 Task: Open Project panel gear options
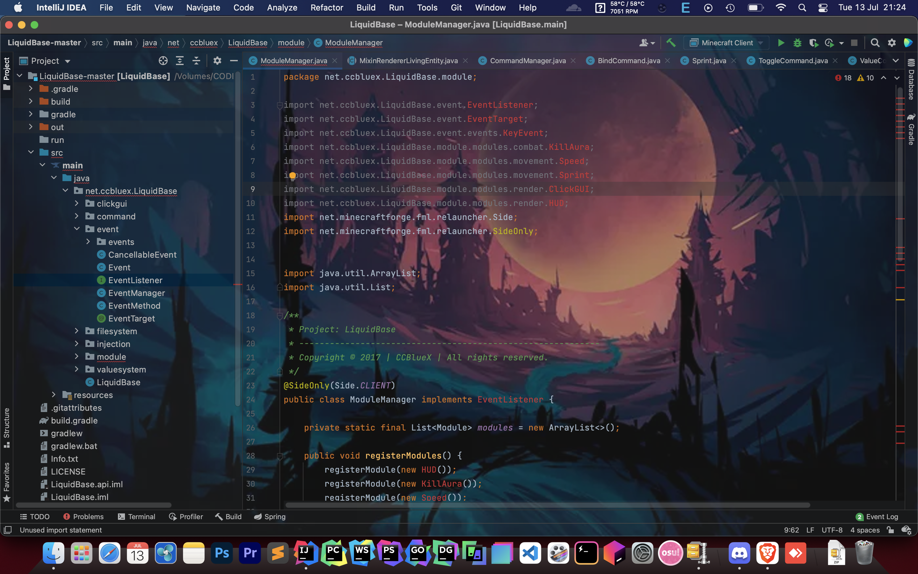(217, 61)
